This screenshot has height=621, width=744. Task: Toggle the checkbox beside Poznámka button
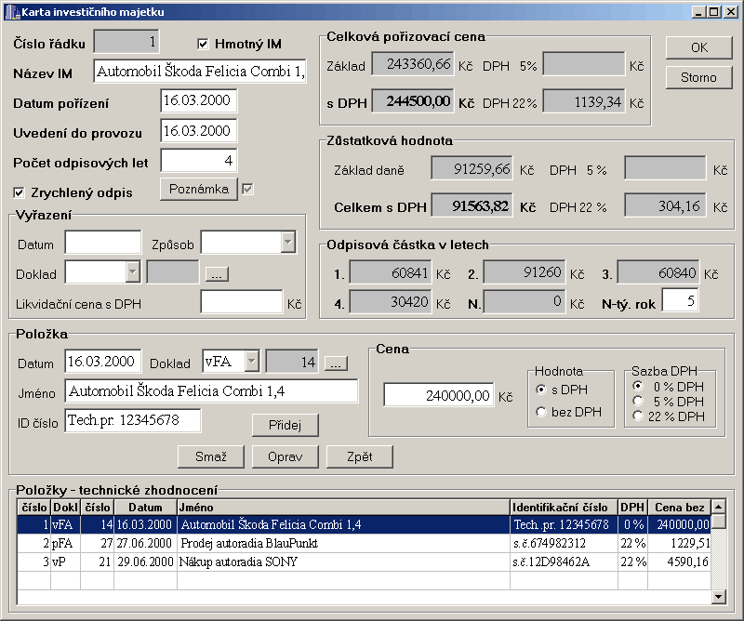point(247,190)
